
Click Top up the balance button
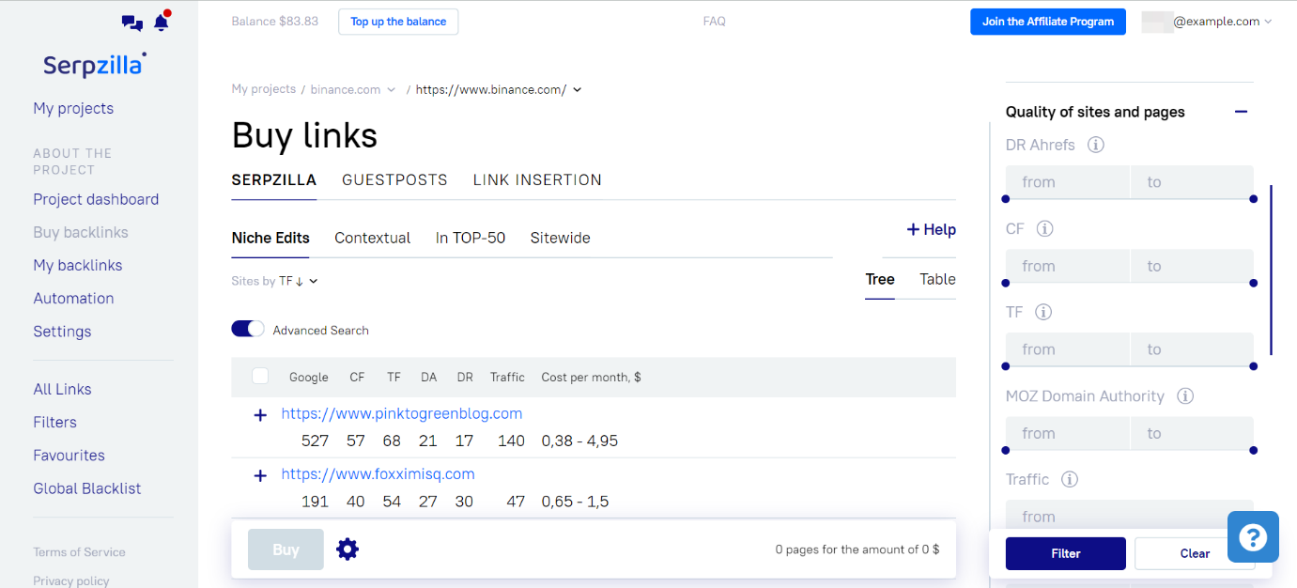pos(398,22)
